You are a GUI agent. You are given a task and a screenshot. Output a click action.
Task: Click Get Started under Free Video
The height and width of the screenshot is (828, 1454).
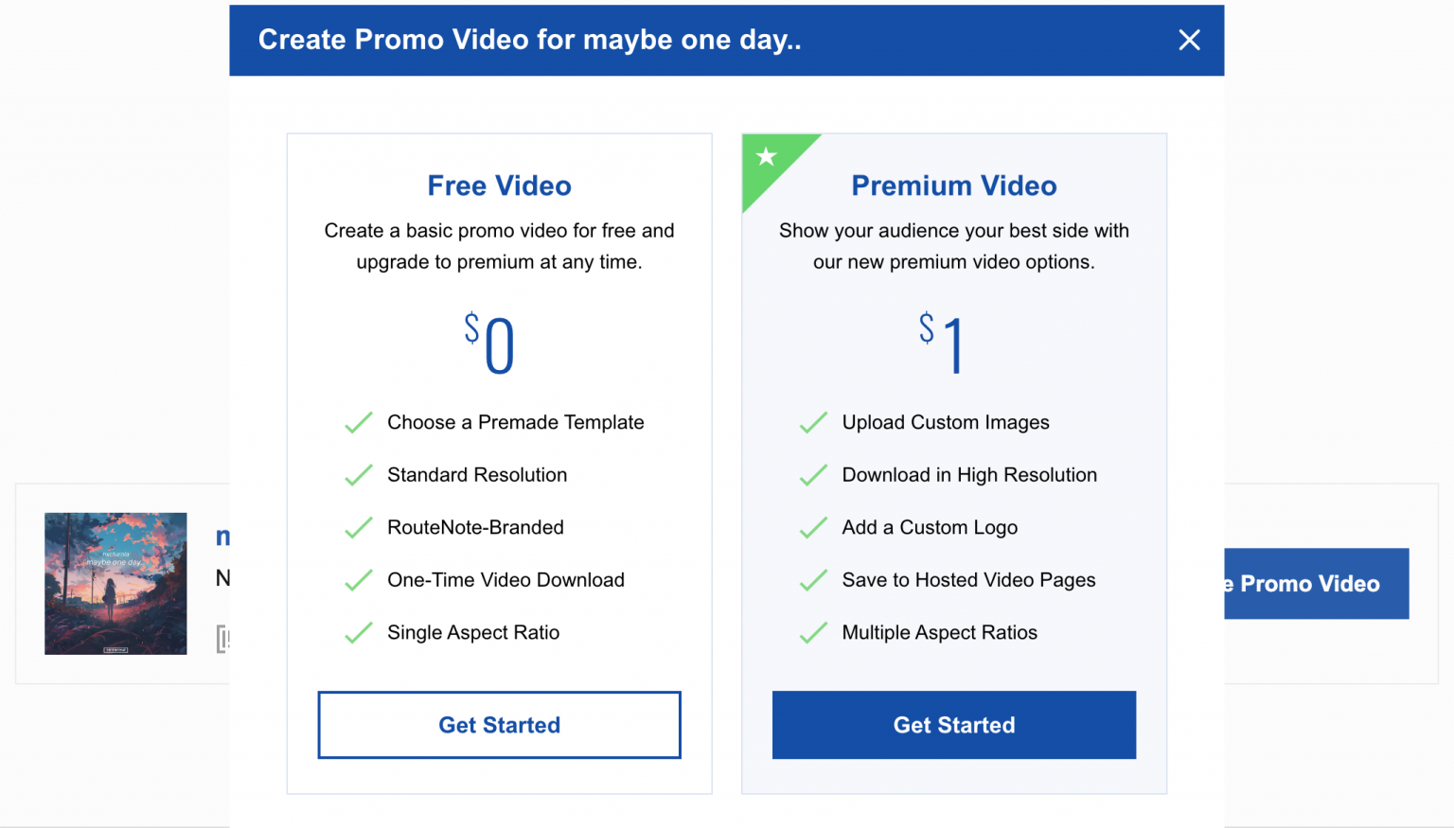(x=499, y=725)
